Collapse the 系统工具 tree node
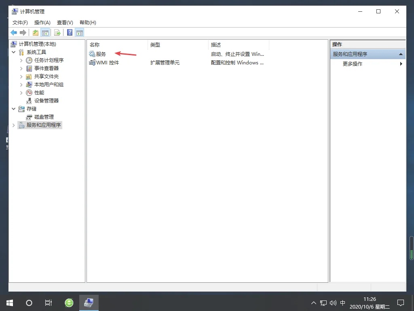The height and width of the screenshot is (311, 414). 14,52
